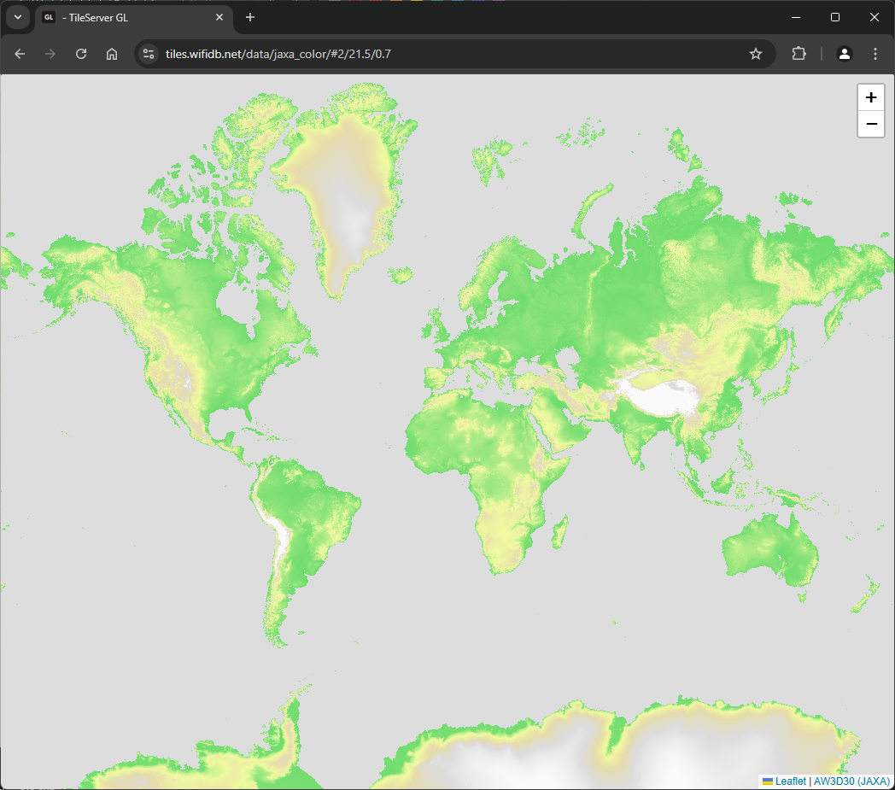Viewport: 895px width, 790px height.
Task: Close the TileServer GL tab
Action: [x=219, y=17]
